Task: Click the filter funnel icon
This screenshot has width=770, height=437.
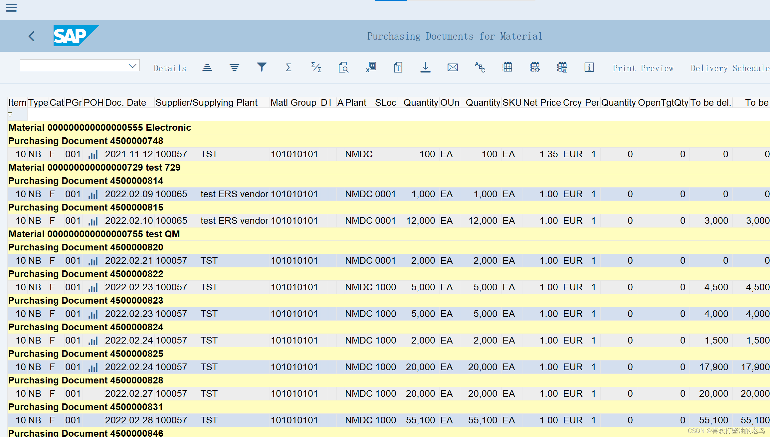Action: click(262, 68)
